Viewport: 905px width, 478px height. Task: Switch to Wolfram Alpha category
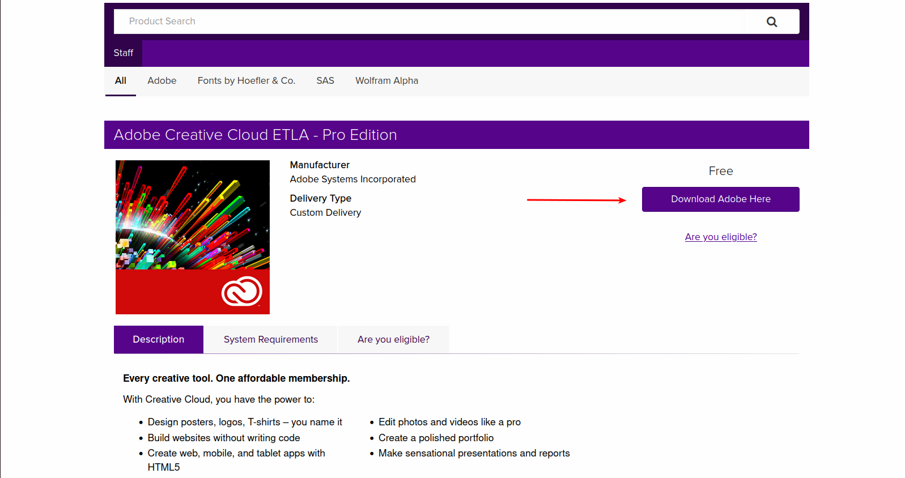click(387, 81)
